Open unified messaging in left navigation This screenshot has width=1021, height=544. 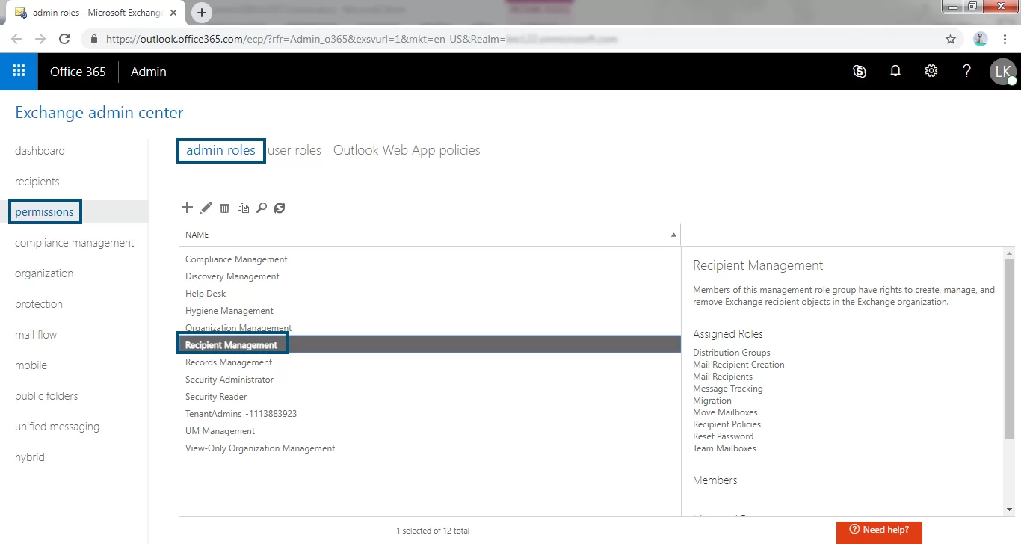point(57,427)
